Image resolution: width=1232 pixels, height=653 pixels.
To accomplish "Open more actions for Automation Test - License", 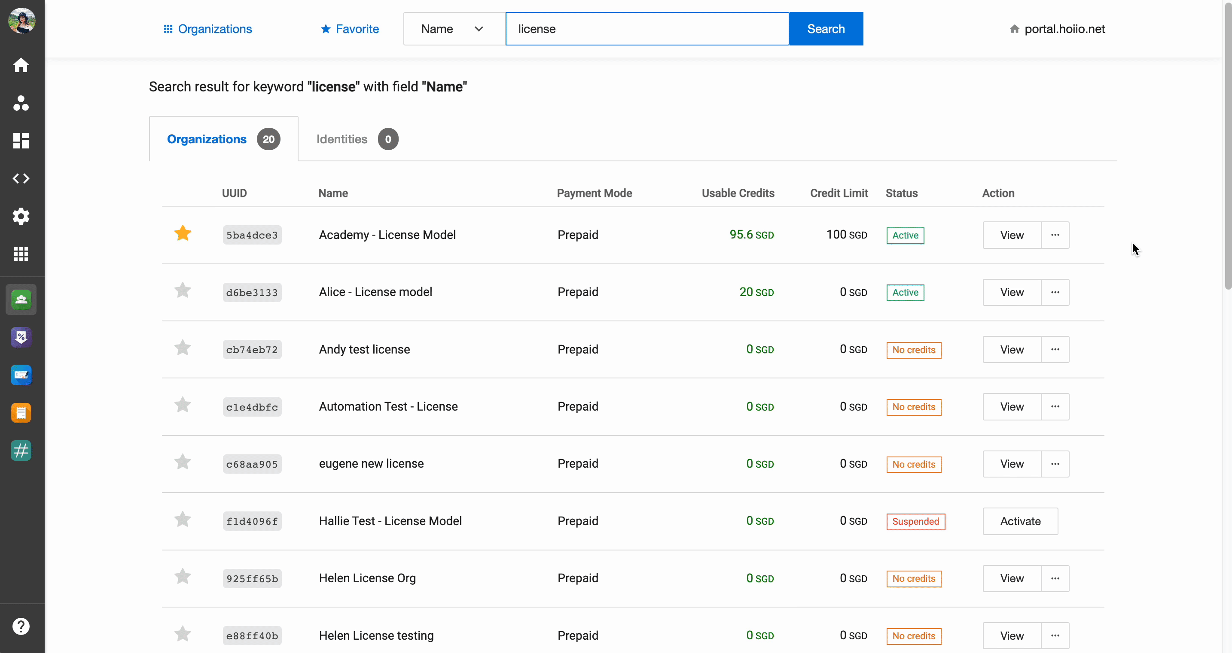I will [1055, 406].
